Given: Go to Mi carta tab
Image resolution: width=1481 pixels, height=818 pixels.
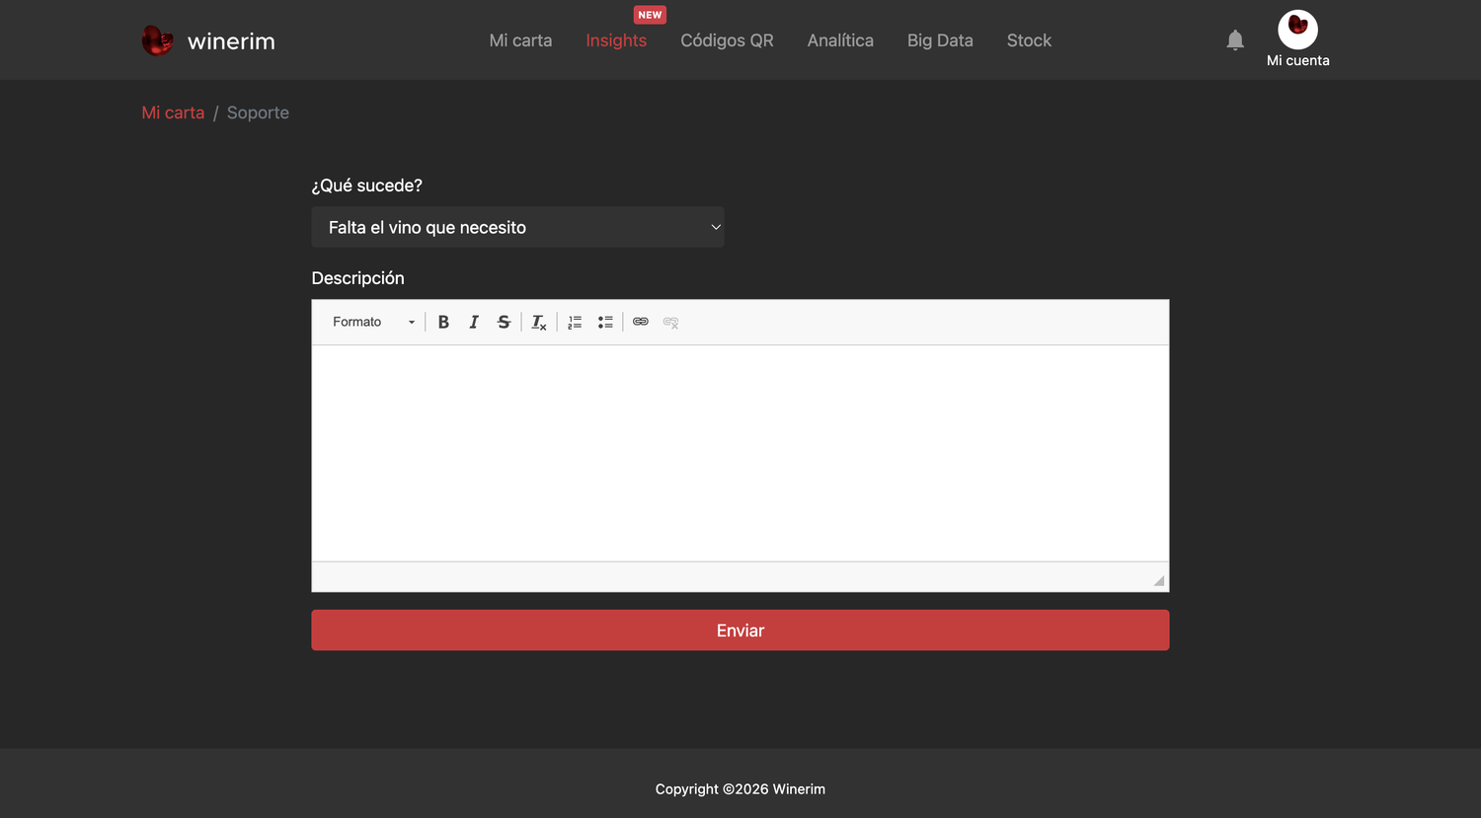Looking at the screenshot, I should click(520, 40).
